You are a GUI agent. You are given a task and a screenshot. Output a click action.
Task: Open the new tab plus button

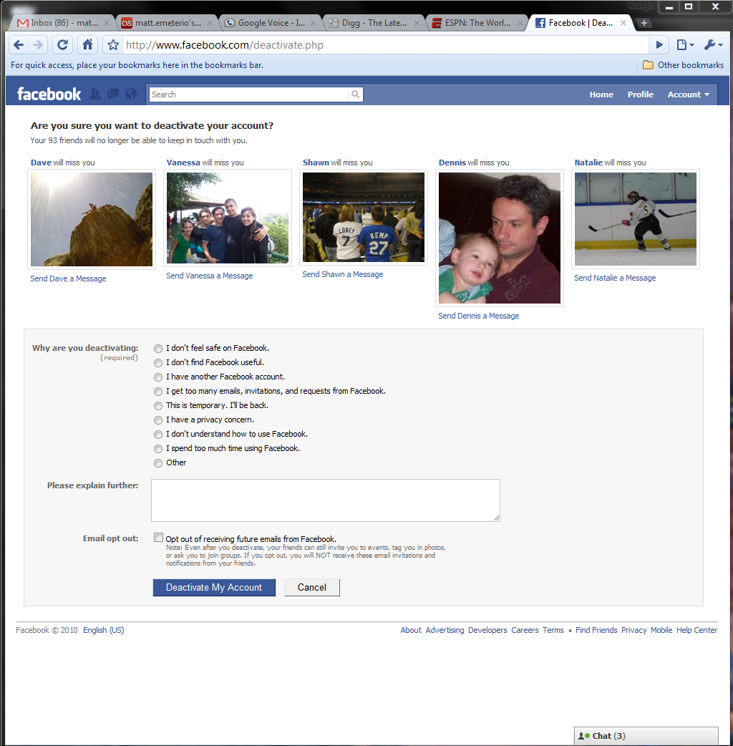644,23
